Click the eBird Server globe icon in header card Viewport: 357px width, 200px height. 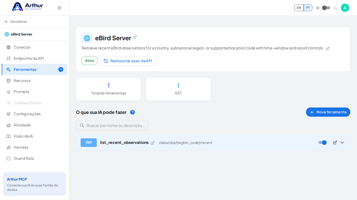click(87, 38)
